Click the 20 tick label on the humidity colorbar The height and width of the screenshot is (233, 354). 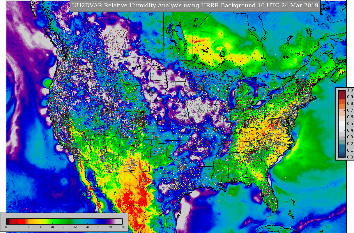point(29,227)
